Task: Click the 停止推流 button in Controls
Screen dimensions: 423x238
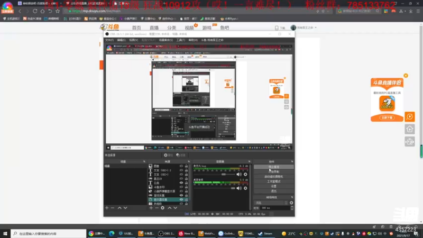Action: pyautogui.click(x=273, y=167)
